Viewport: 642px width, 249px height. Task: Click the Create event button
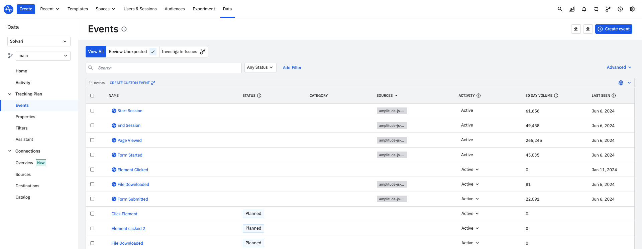click(x=614, y=29)
